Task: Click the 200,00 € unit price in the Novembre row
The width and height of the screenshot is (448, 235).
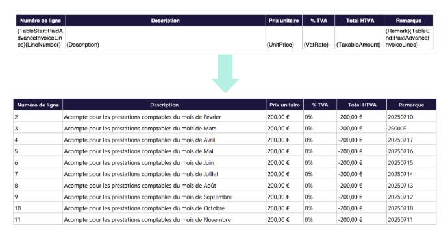Action: pyautogui.click(x=279, y=220)
